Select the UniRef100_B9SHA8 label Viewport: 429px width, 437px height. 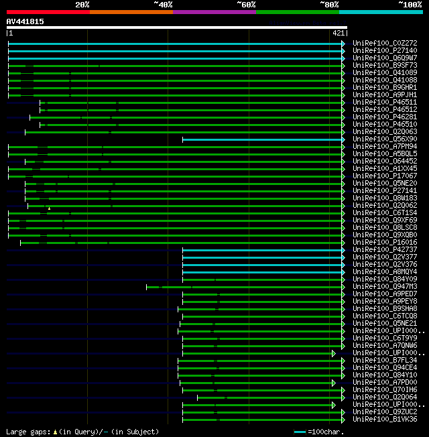(385, 308)
